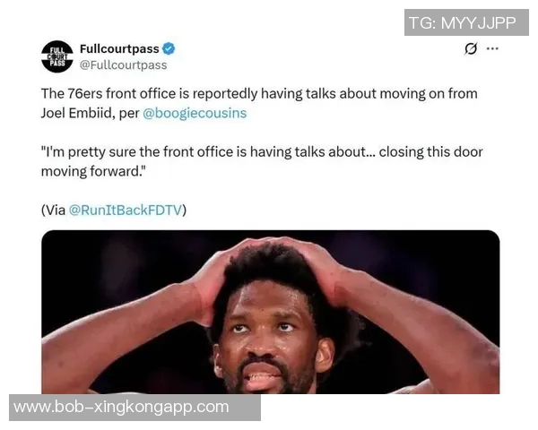Click the word "per" before @boogiecousins
This screenshot has height=430, width=538.
coord(129,114)
